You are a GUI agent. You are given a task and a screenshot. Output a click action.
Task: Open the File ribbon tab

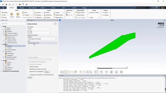tap(3, 8)
